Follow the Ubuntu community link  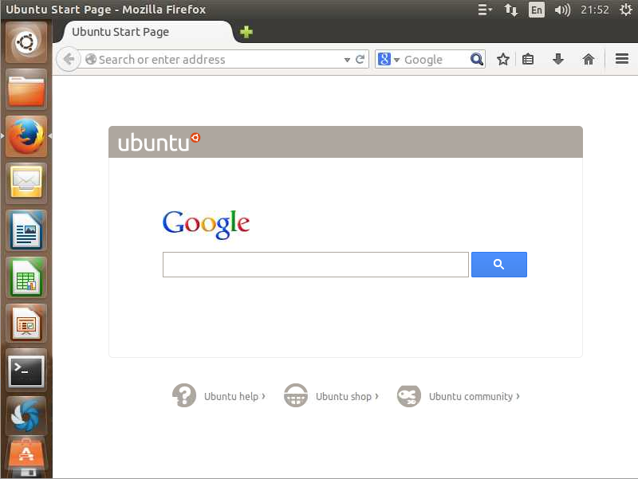point(475,396)
